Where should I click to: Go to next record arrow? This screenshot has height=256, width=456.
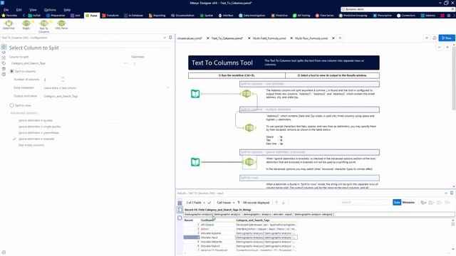pyautogui.click(x=284, y=203)
